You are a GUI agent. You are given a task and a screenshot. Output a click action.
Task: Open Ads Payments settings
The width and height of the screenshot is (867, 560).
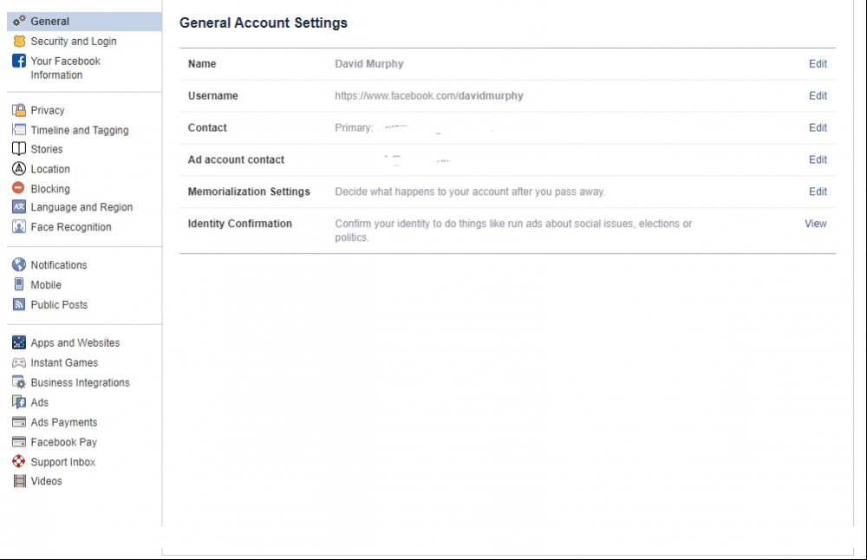(x=64, y=422)
